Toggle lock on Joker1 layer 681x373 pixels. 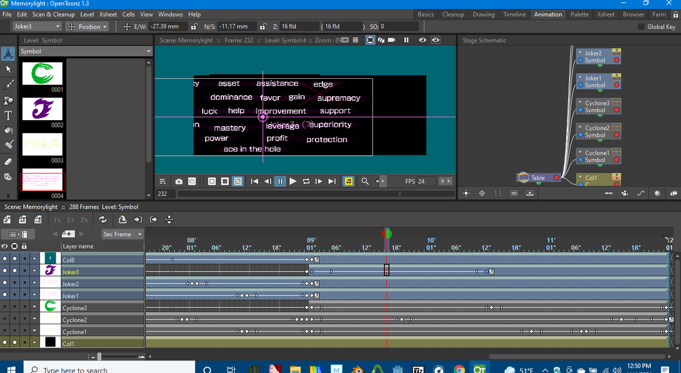pyautogui.click(x=24, y=295)
